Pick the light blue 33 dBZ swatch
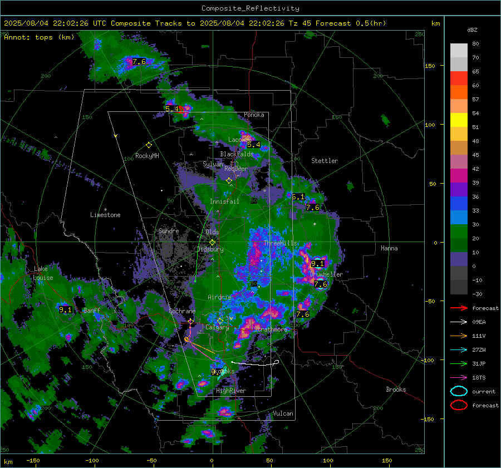The image size is (501, 468). [x=459, y=218]
